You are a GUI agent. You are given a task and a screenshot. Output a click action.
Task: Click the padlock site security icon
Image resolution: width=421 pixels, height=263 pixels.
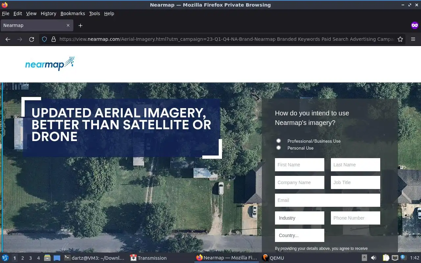click(53, 39)
